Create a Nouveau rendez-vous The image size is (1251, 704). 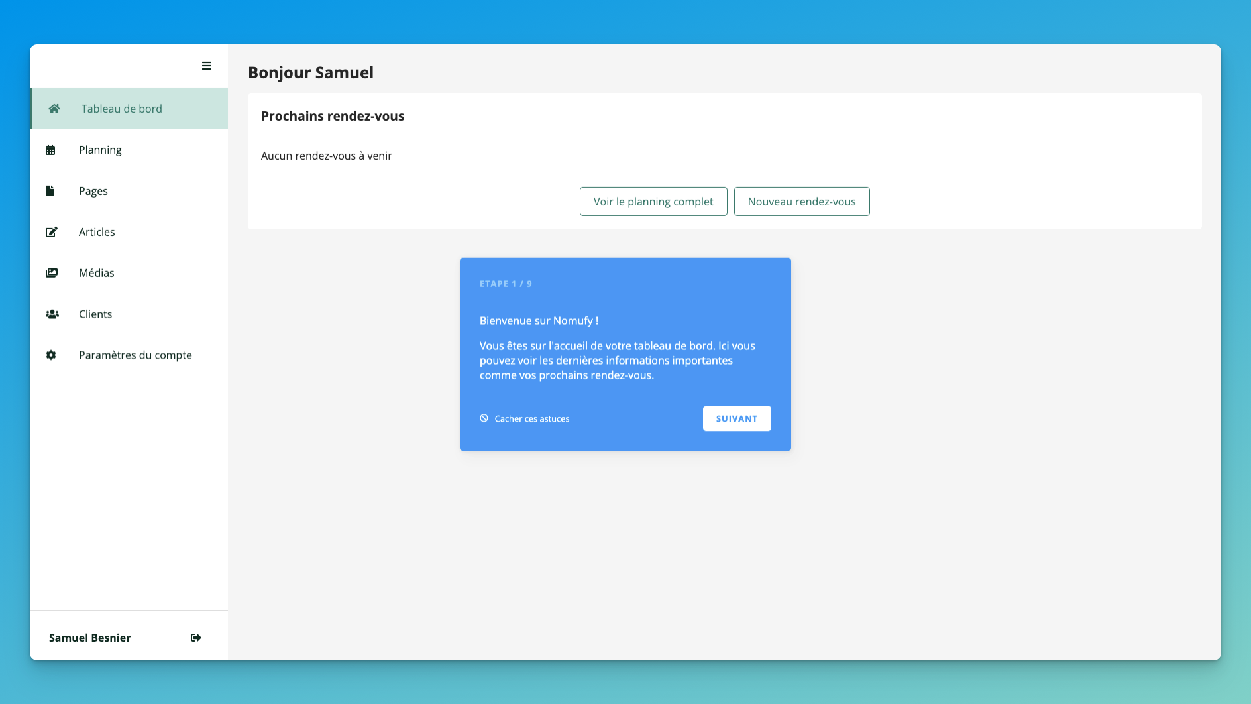(802, 202)
